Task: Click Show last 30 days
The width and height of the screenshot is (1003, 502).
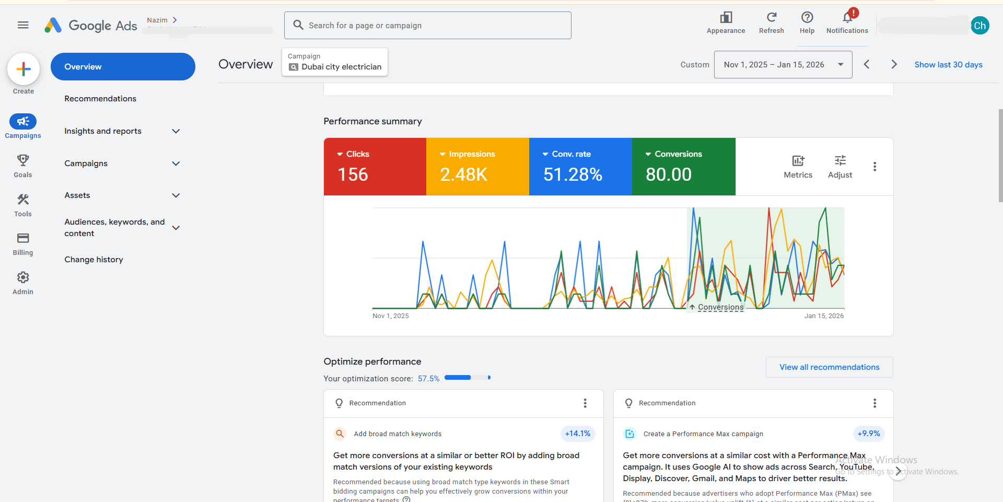Action: 949,64
